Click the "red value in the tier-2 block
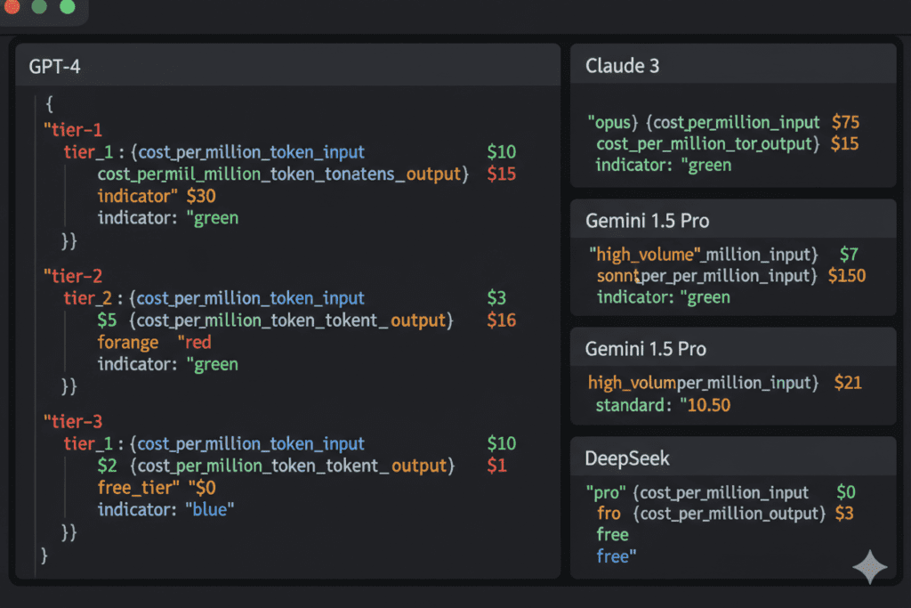 194,343
